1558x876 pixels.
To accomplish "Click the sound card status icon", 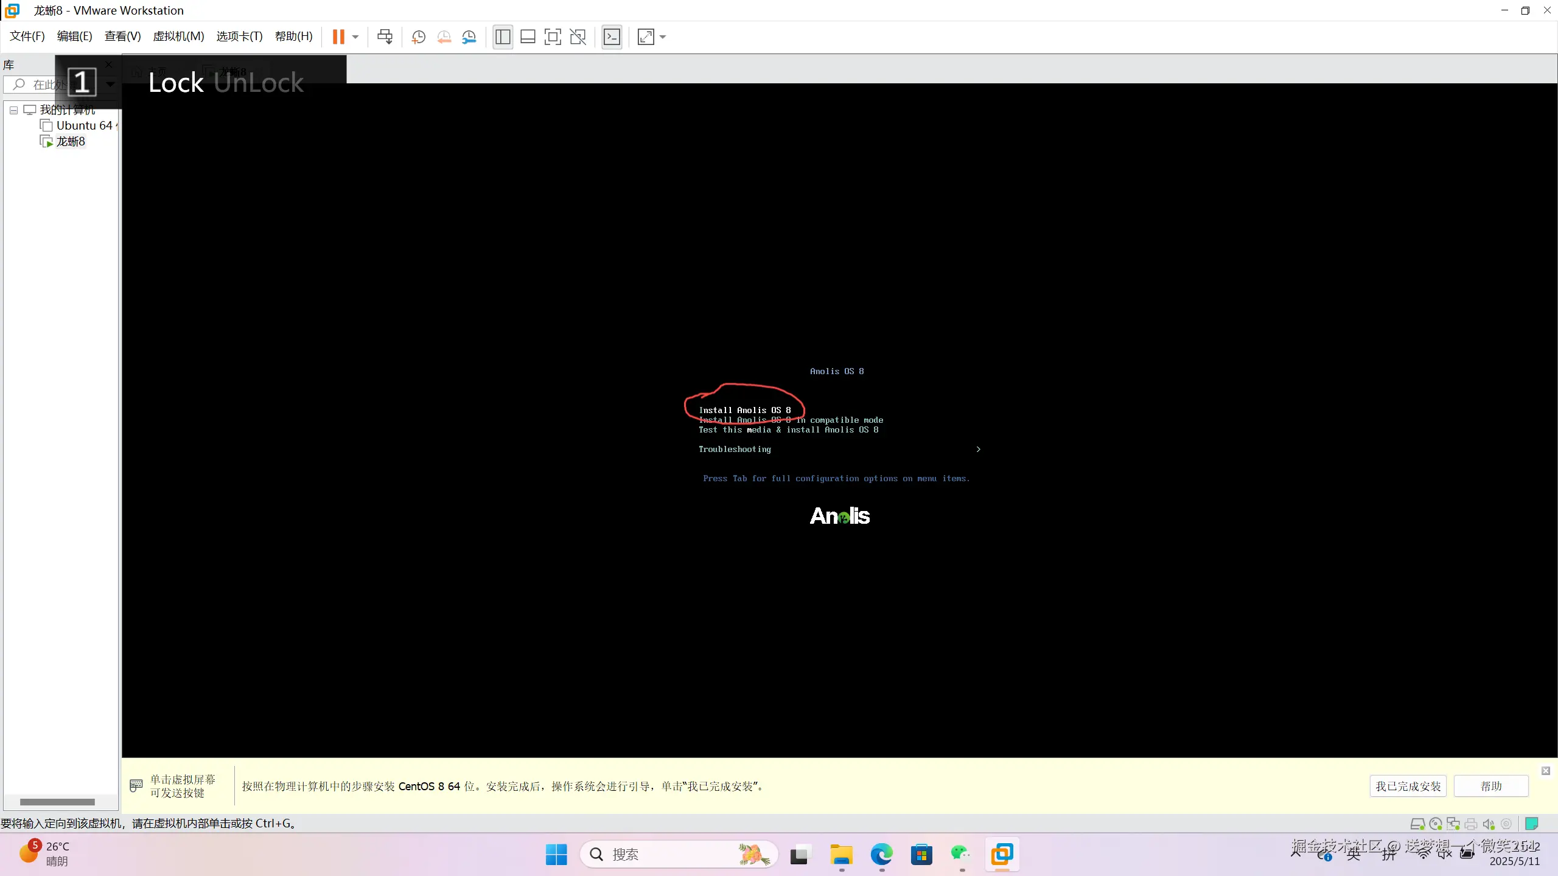I will 1489,824.
